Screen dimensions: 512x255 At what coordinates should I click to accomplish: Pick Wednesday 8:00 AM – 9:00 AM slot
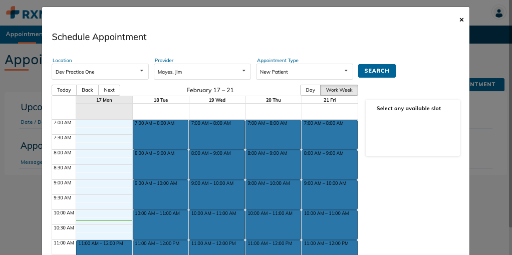pyautogui.click(x=217, y=165)
